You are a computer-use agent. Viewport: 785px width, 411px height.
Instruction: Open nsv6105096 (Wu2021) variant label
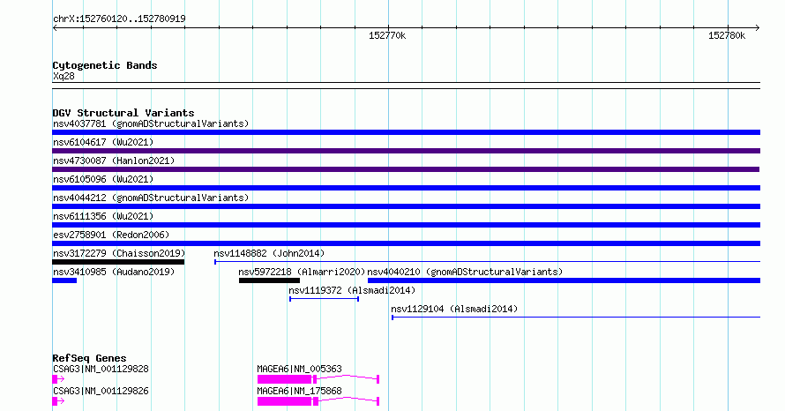[103, 179]
